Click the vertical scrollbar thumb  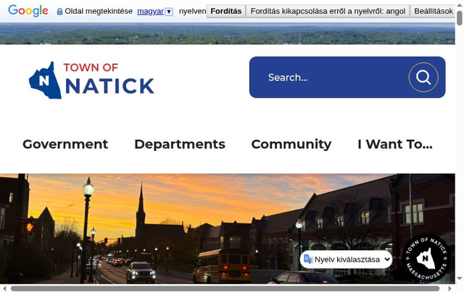click(459, 17)
